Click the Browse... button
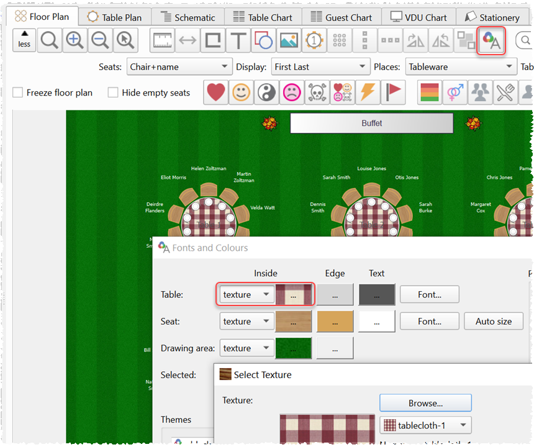The height and width of the screenshot is (447, 534). click(425, 403)
